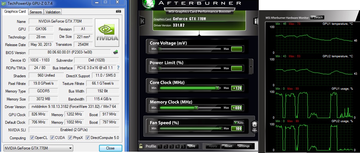Select profile slot 2

[166, 146]
